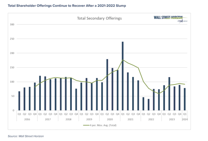Click the Q3 label under 2019
Image resolution: width=208 pixels, height=141 pixels.
pyautogui.click(x=92, y=114)
